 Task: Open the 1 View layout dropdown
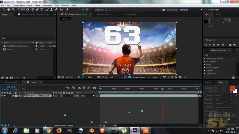156,77
